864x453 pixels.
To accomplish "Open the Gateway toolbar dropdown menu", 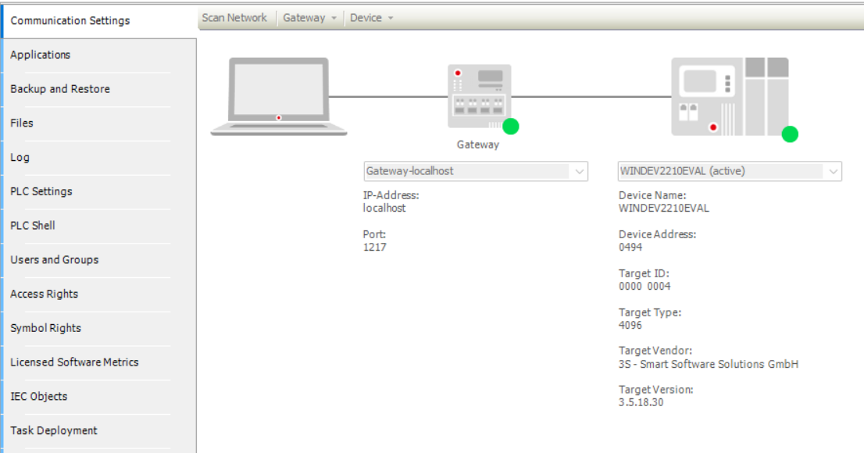I will point(310,18).
